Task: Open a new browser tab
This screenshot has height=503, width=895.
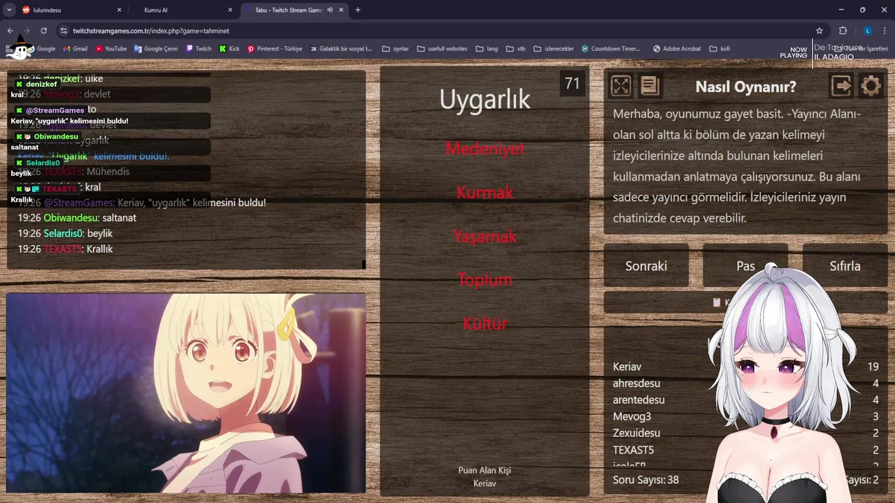Action: [358, 10]
